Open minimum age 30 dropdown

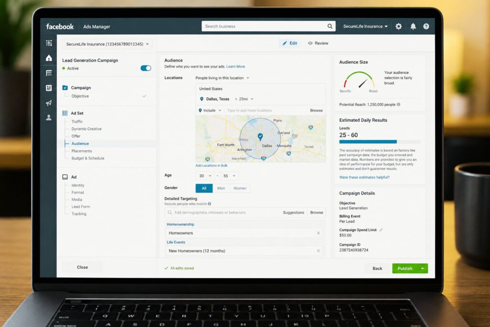coord(205,176)
